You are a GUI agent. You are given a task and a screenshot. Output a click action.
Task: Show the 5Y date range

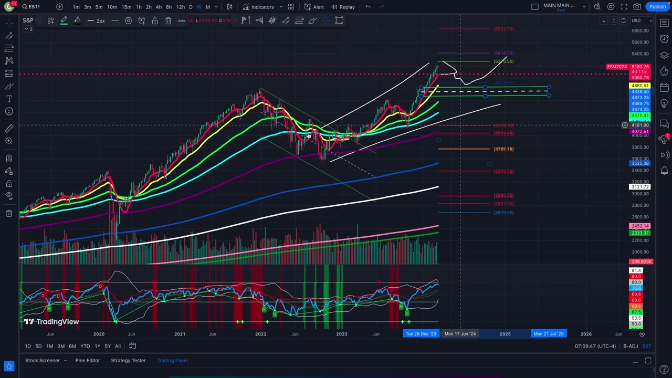[x=107, y=346]
